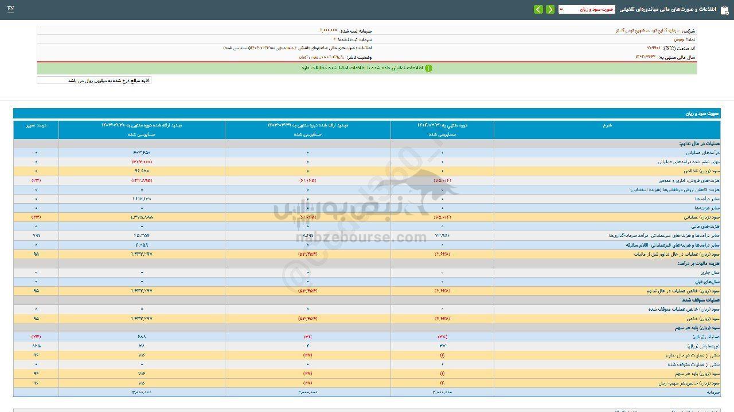Click the سایر درآمدها row label
The image size is (734, 412).
708,199
